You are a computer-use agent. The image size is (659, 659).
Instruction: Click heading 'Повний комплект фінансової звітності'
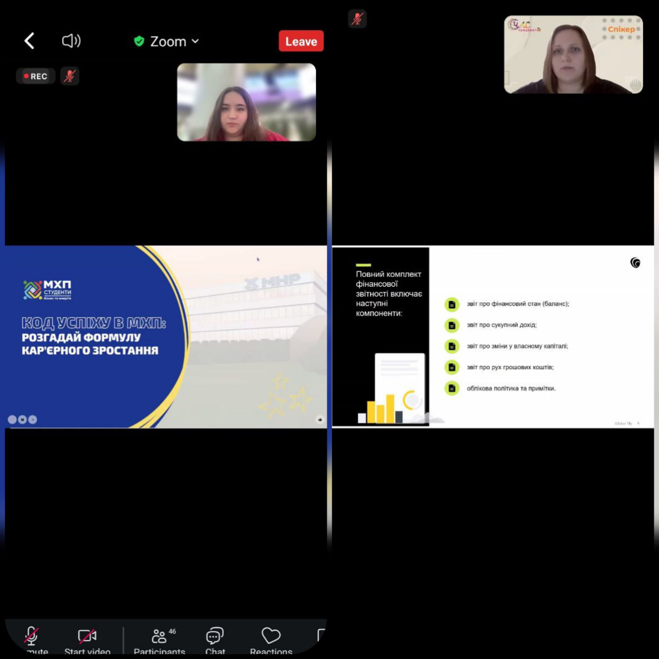[389, 293]
